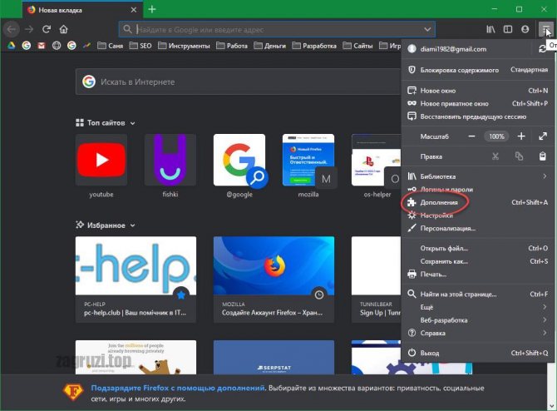Click the Cut scissors icon
Viewport: 557px width, 411px height.
tap(495, 156)
